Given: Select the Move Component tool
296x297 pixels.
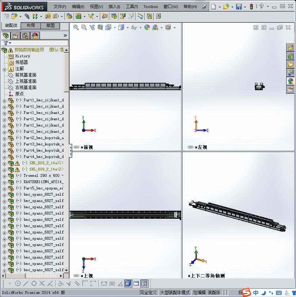Looking at the screenshot, I should tap(56, 16).
